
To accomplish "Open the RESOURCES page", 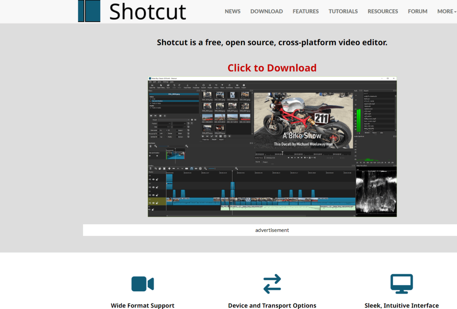I will click(x=383, y=11).
